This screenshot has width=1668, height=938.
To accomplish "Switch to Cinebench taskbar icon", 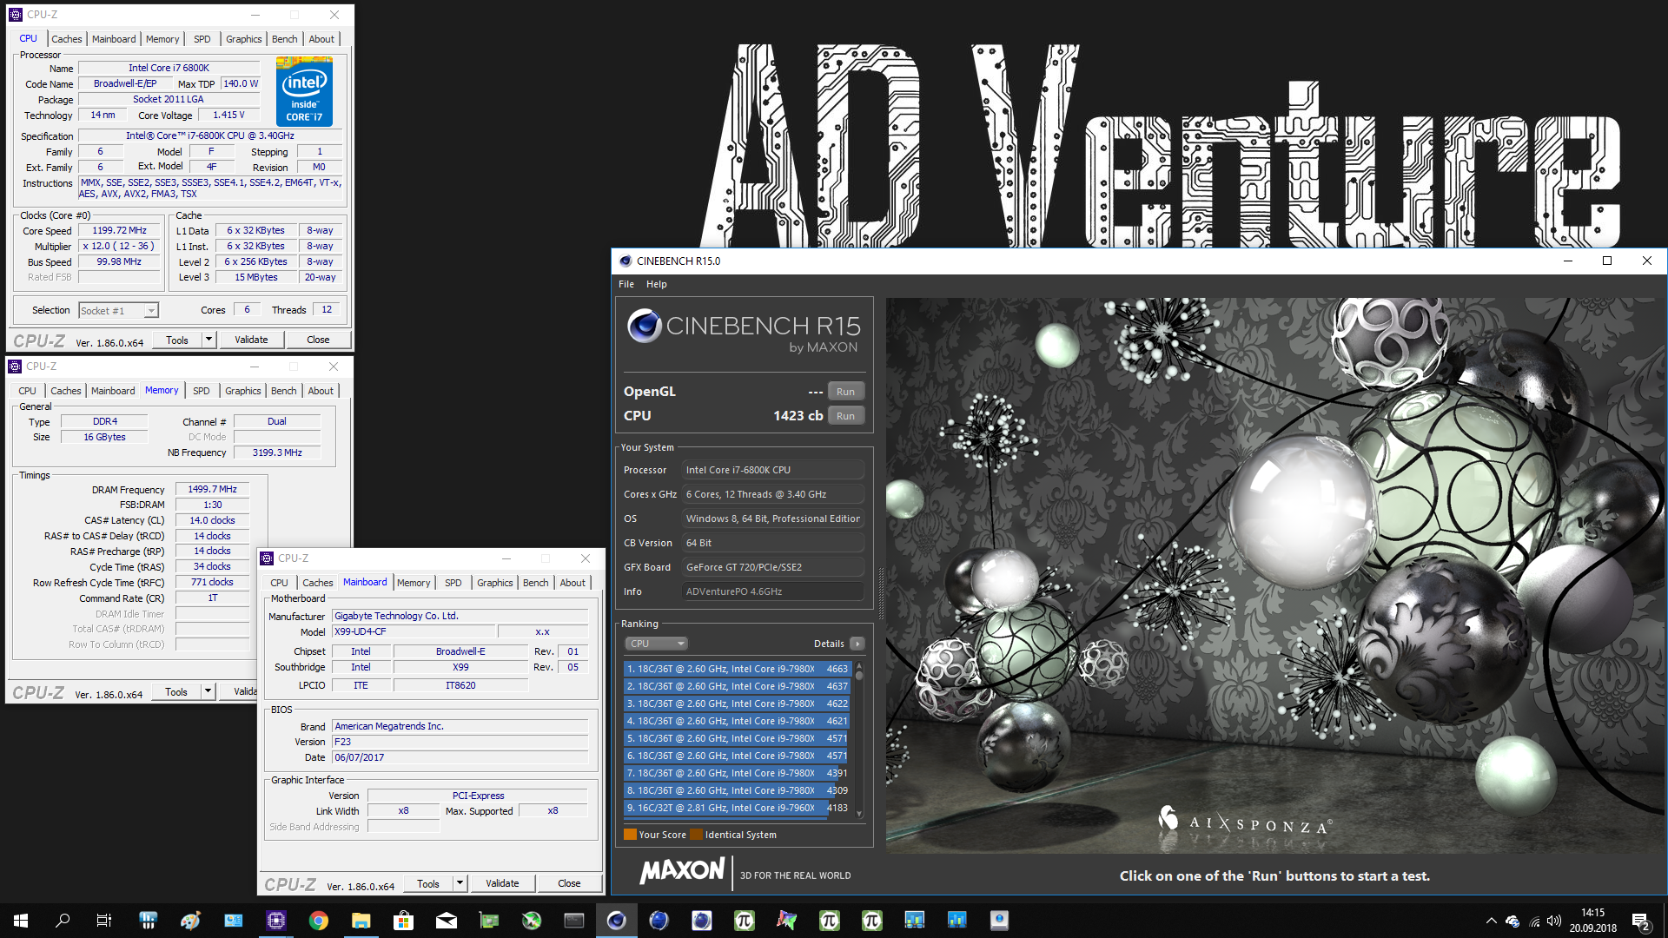I will (x=617, y=921).
